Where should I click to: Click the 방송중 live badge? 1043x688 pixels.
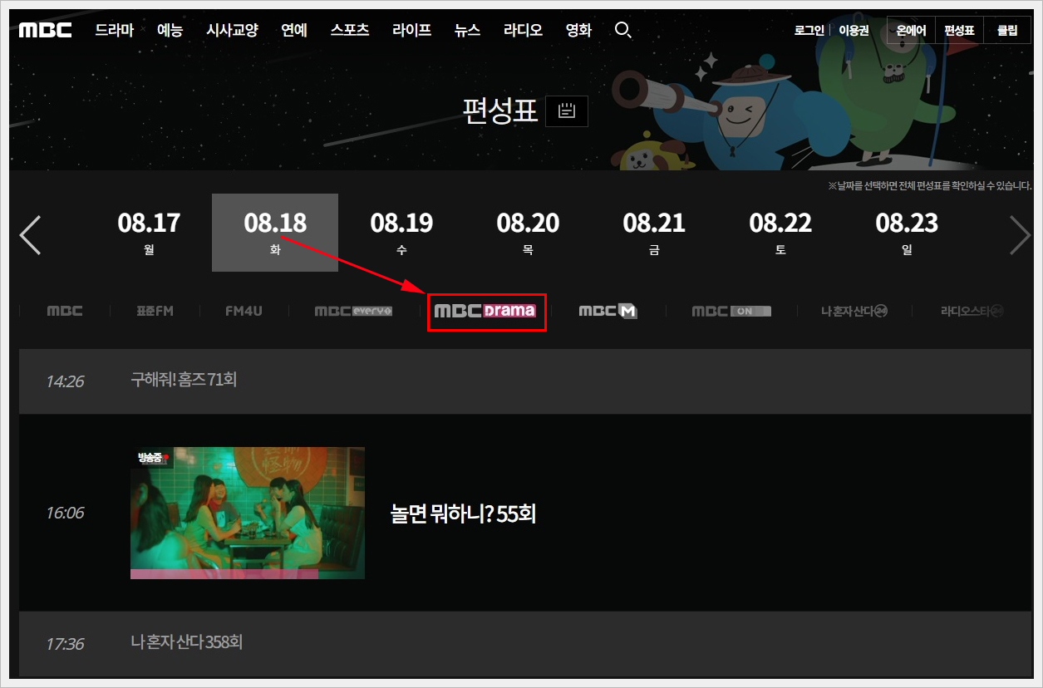154,458
